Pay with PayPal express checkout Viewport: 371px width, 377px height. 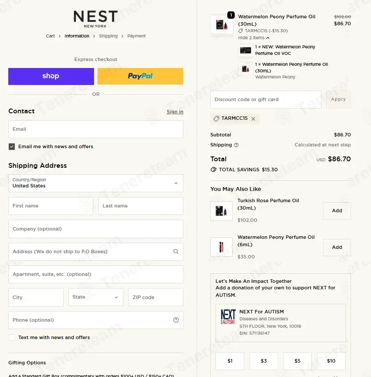tap(140, 76)
